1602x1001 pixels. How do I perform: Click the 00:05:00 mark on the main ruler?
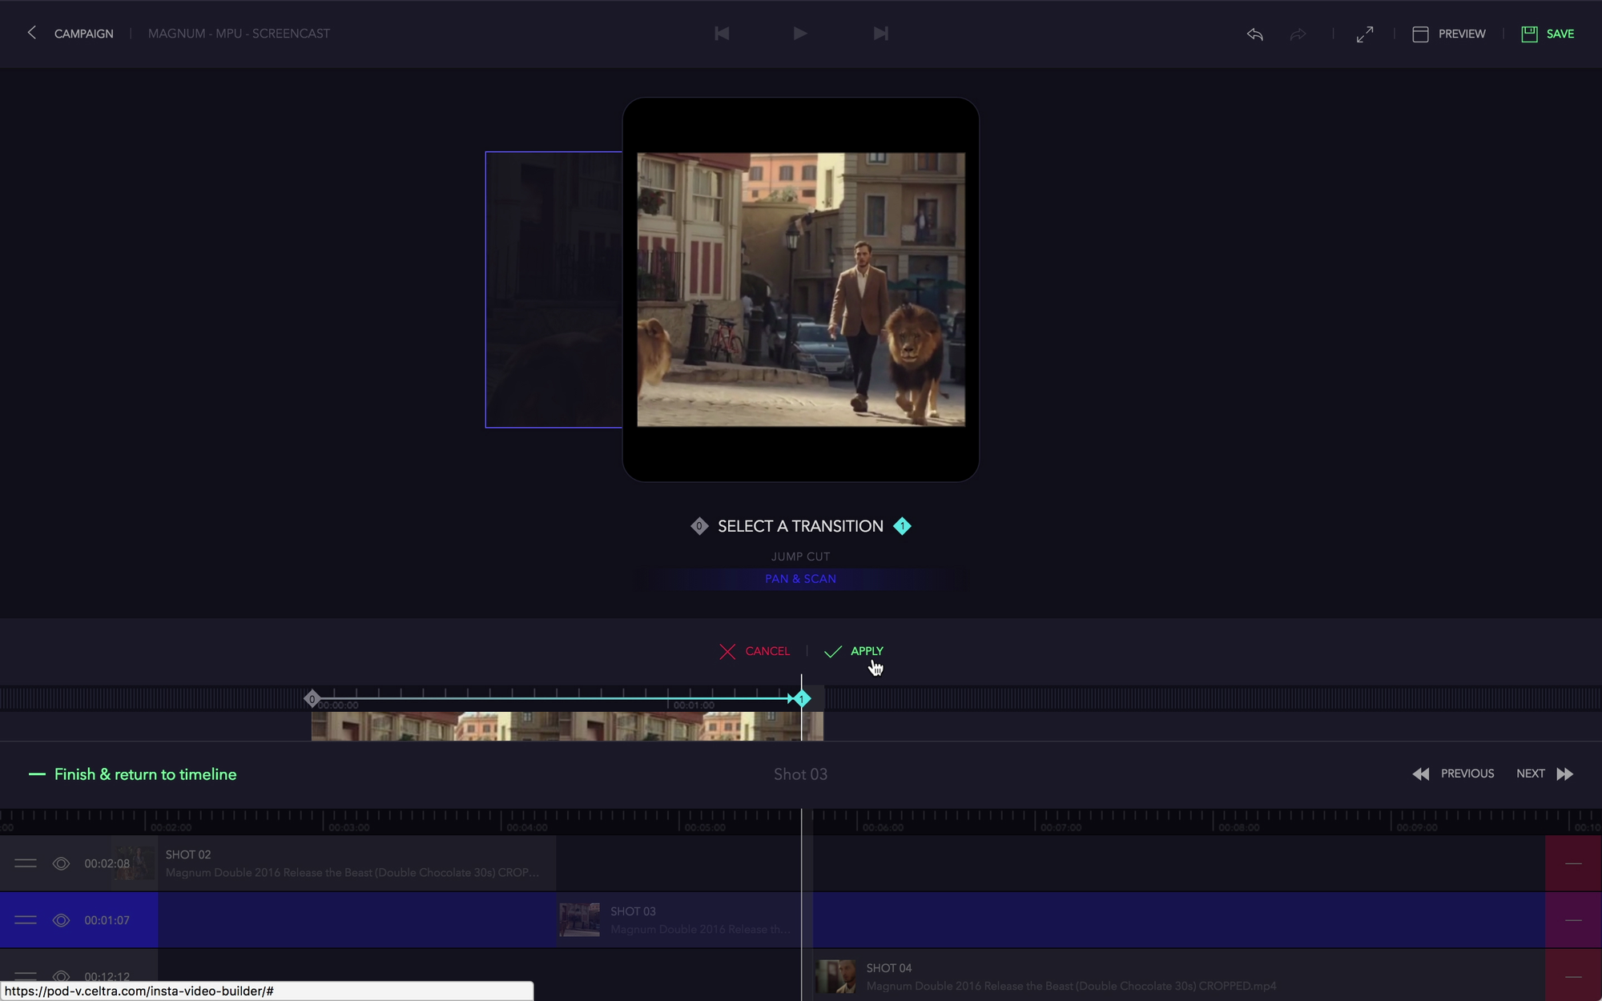pos(705,827)
